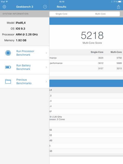This screenshot has height=164, width=123.
Task: Select the '2 Cores' processor row
Action: pos(86,118)
